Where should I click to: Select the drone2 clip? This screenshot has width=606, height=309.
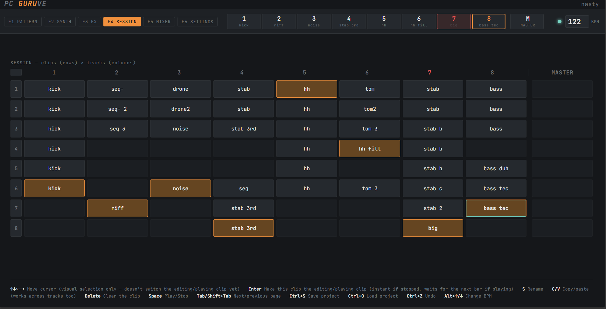click(x=180, y=109)
